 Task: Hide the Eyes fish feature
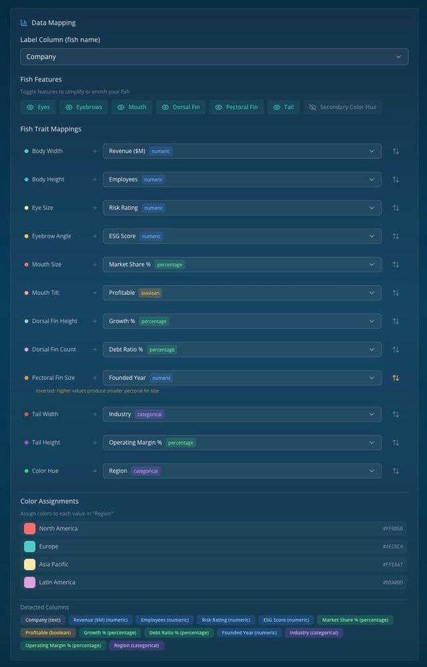click(38, 107)
